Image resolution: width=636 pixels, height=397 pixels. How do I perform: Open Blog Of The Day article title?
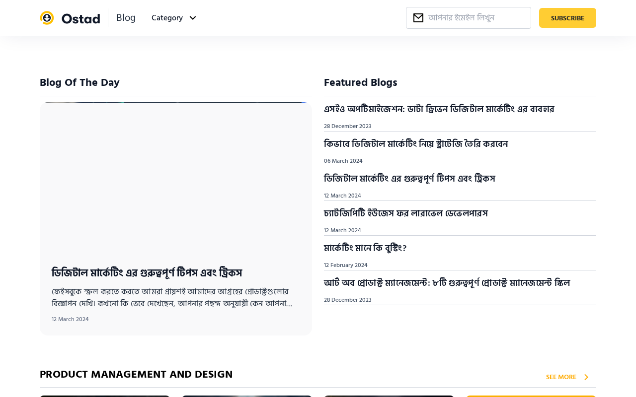(147, 272)
